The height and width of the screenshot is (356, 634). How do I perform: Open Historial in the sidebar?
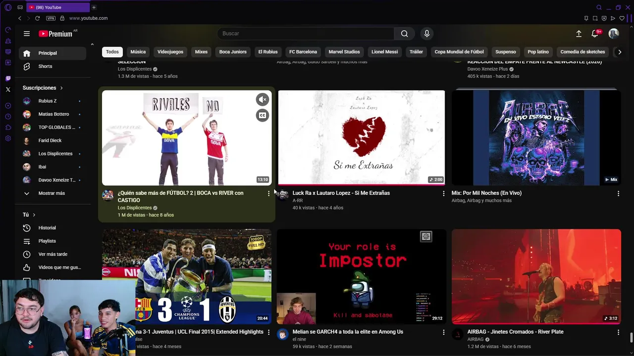coord(53,228)
